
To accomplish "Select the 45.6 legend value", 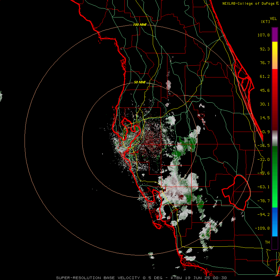I will tap(265, 90).
